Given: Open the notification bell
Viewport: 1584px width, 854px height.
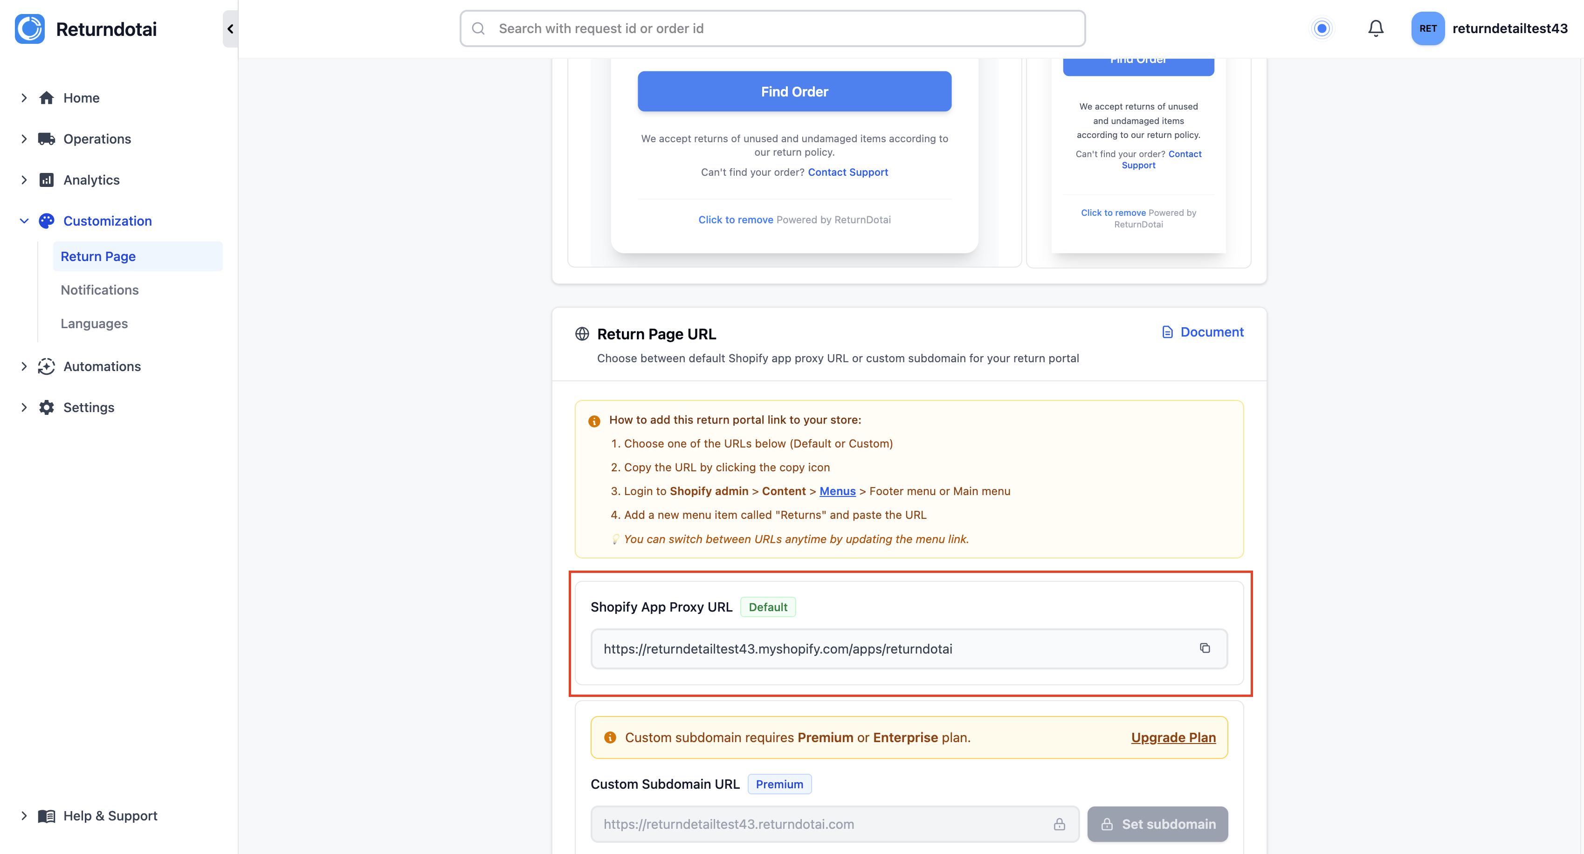Looking at the screenshot, I should [1376, 28].
